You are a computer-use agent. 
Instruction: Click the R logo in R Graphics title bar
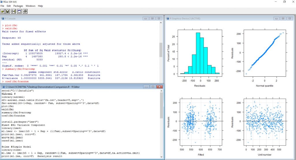tap(168, 18)
